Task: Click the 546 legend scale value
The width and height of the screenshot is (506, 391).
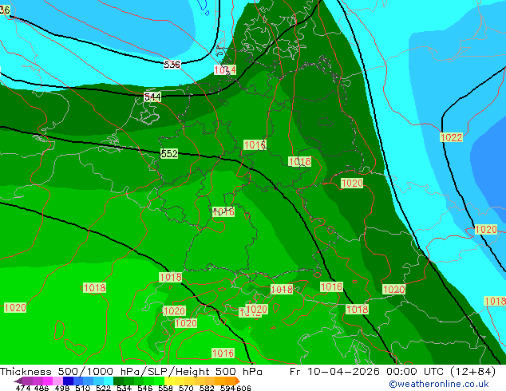Action: tap(145, 388)
